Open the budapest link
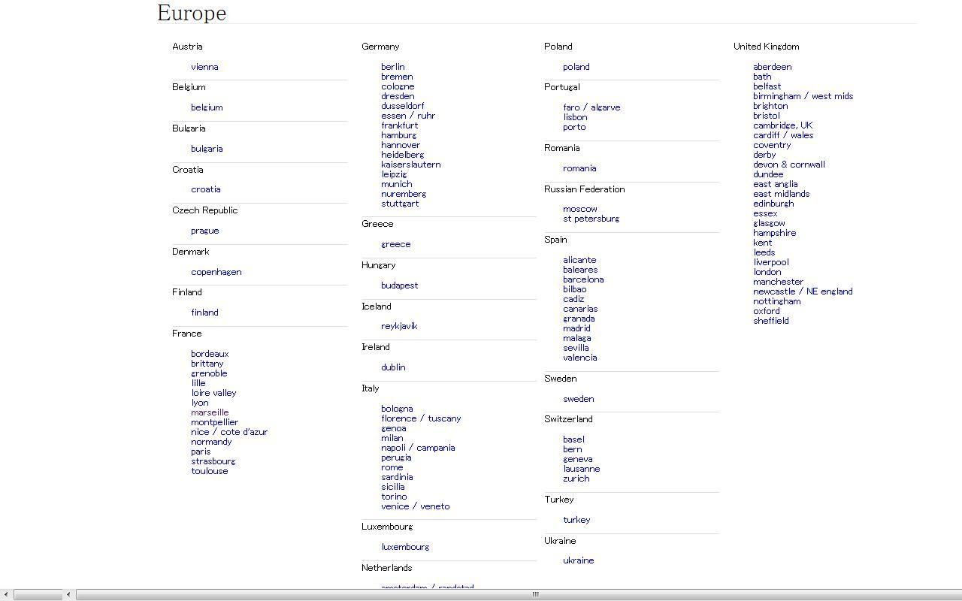Image resolution: width=962 pixels, height=601 pixels. click(x=400, y=285)
